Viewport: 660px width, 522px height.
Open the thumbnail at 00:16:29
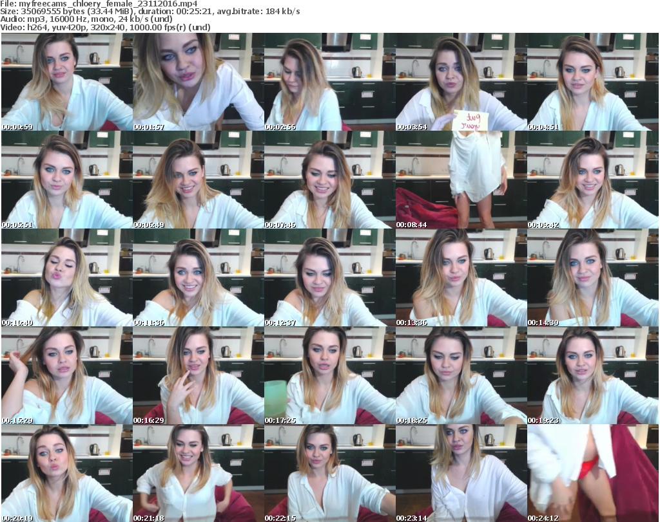click(x=199, y=375)
